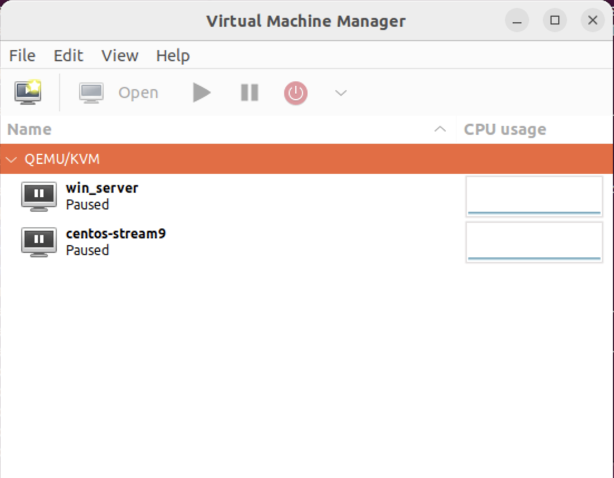614x478 pixels.
Task: Click the red Shut Down power button
Action: [296, 93]
